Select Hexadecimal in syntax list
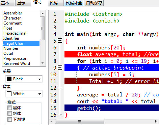Viewport: 159px width, 125px height. tap(21, 33)
